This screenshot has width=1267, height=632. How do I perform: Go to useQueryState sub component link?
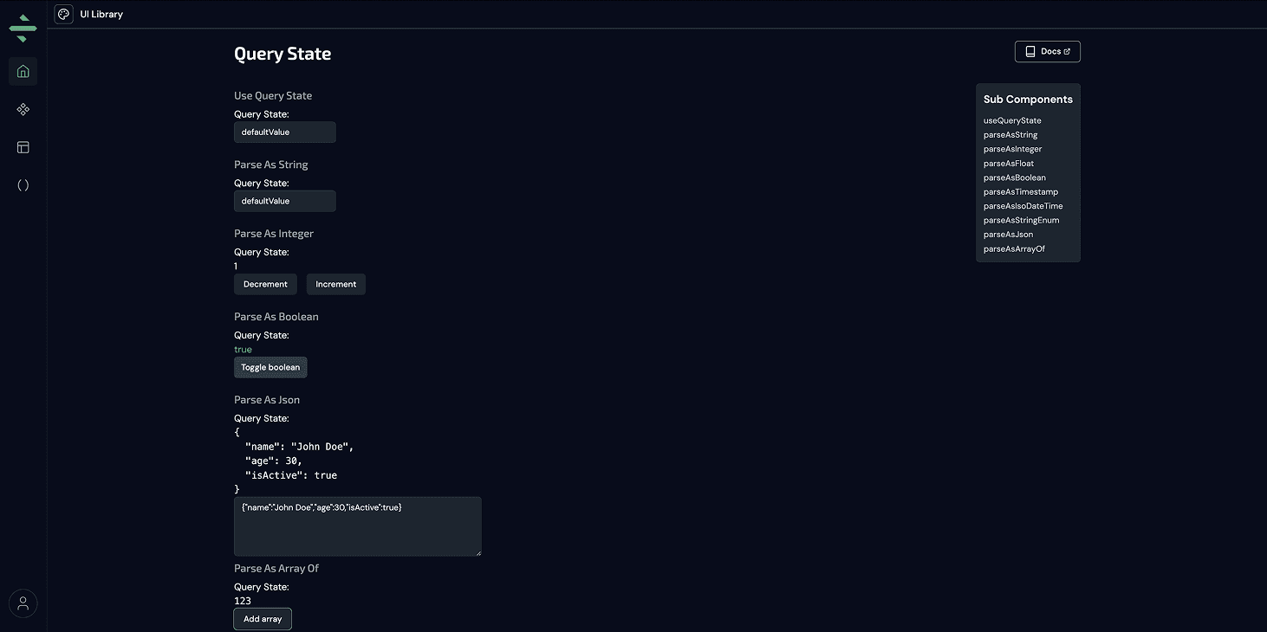coord(1012,120)
